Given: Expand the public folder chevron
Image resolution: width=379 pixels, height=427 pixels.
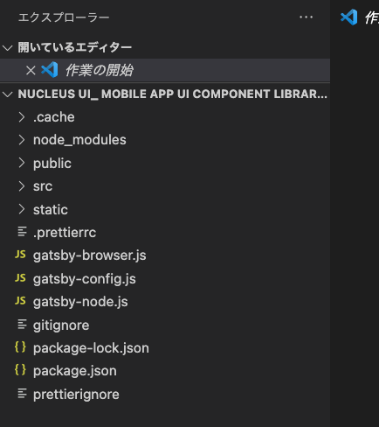Looking at the screenshot, I should coord(22,163).
